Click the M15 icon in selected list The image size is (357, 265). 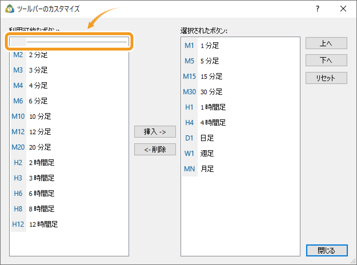[190, 76]
